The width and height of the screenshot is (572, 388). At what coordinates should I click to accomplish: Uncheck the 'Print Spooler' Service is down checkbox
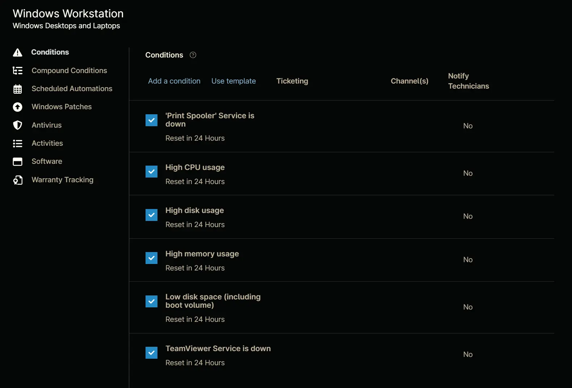coord(151,120)
